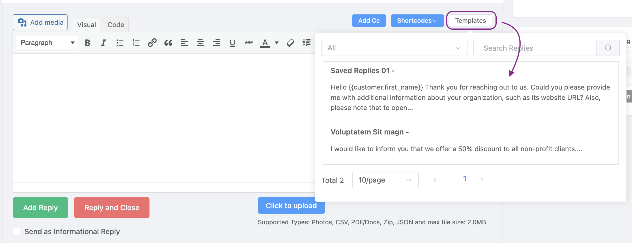
Task: Align text left
Action: point(184,43)
